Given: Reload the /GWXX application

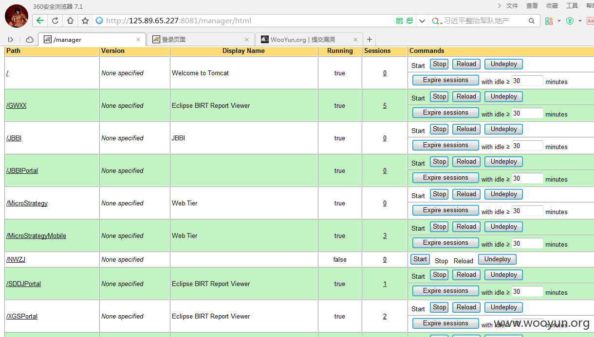Looking at the screenshot, I should click(466, 97).
